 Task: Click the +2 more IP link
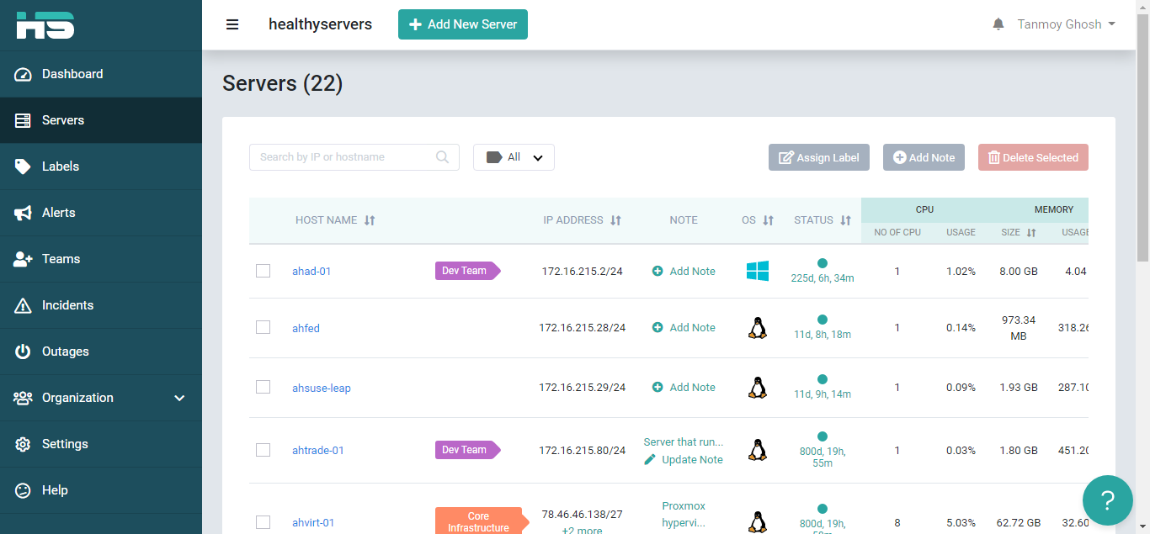pos(583,530)
